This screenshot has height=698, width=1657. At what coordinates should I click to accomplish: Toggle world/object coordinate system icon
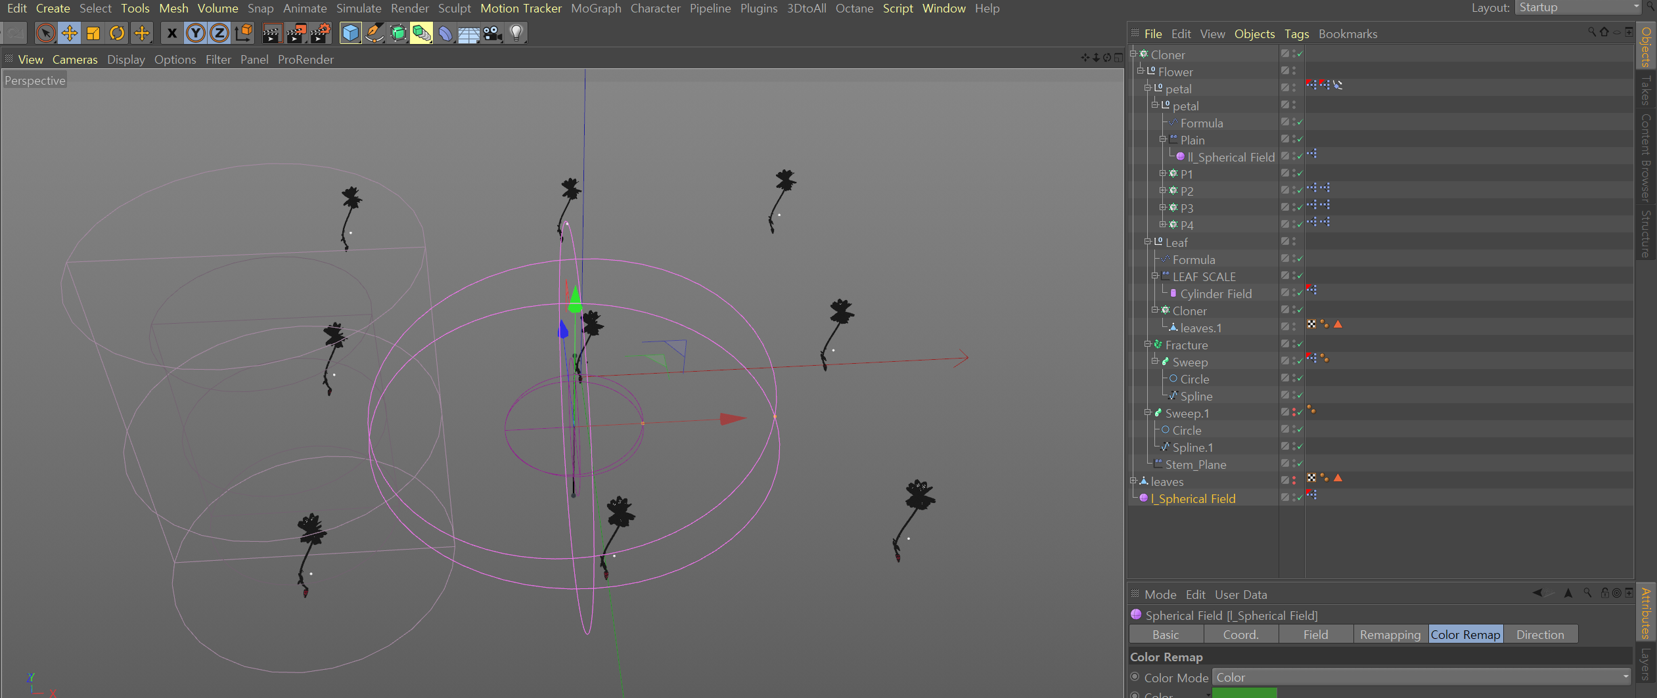[244, 33]
